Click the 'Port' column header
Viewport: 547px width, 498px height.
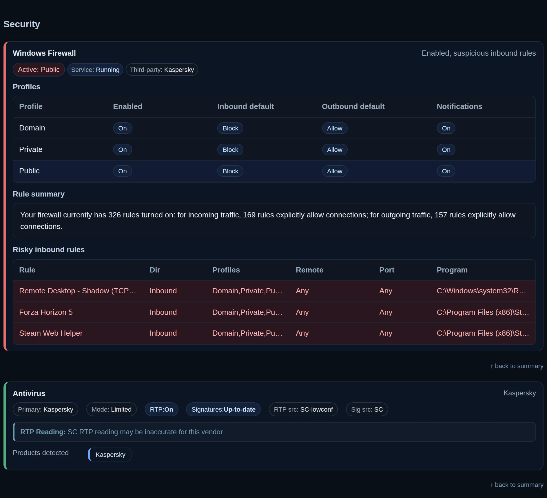387,270
